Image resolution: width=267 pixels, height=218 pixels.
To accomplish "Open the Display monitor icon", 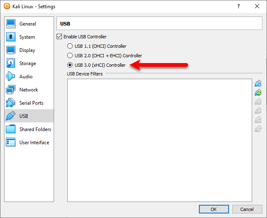I will [x=11, y=50].
